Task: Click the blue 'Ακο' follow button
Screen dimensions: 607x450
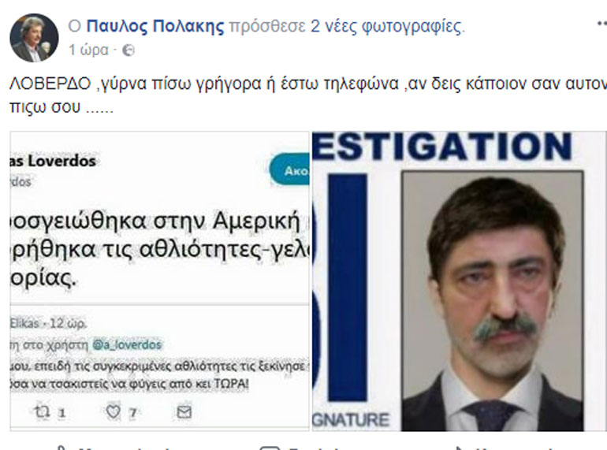Action: (x=289, y=169)
